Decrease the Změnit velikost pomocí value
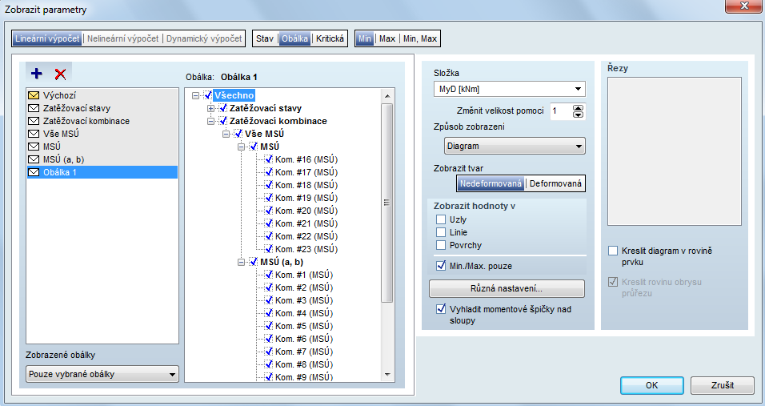The width and height of the screenshot is (765, 406). click(x=578, y=115)
